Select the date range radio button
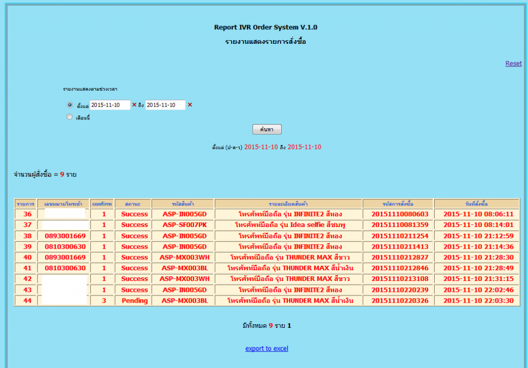Viewport: 528px width, 368px height. click(70, 105)
